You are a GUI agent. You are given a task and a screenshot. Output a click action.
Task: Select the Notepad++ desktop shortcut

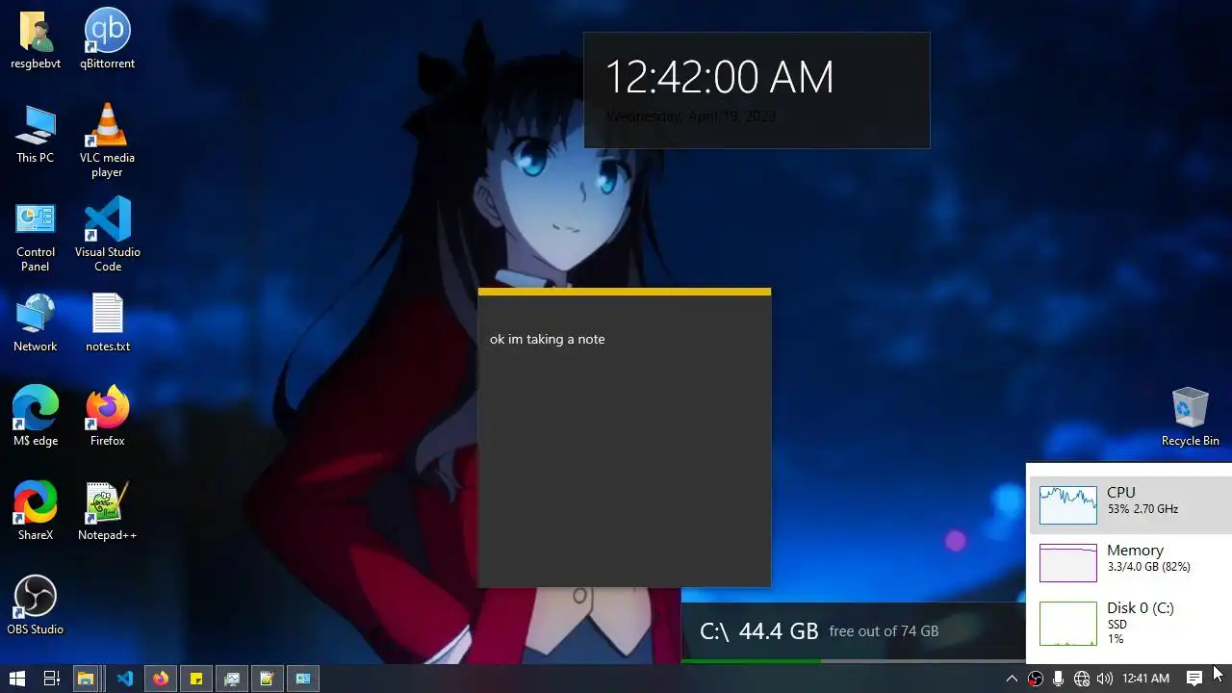pos(107,511)
